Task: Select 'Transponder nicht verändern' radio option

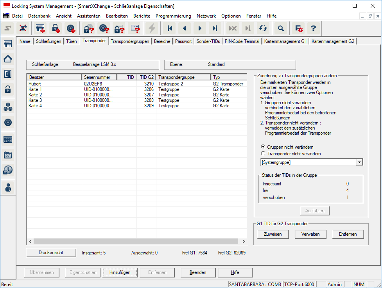Action: click(263, 154)
